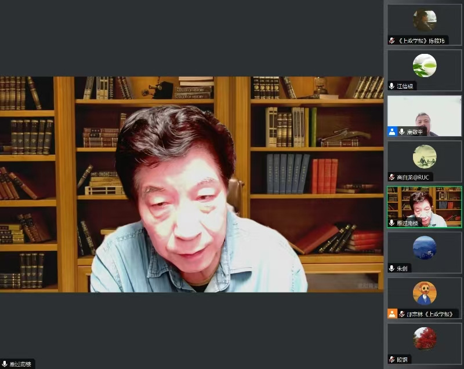This screenshot has width=464, height=369.
Task: Click the main speaker video area
Action: pyautogui.click(x=191, y=184)
